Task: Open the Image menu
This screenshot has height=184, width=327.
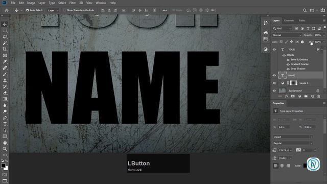Action: pyautogui.click(x=31, y=3)
